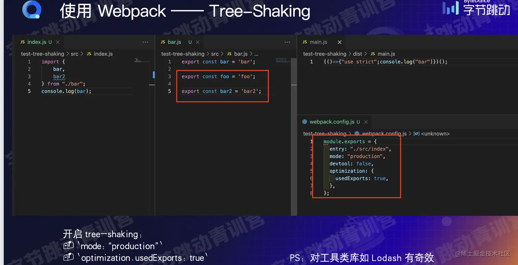518x265 pixels.
Task: Close the main.js tab
Action: click(340, 42)
